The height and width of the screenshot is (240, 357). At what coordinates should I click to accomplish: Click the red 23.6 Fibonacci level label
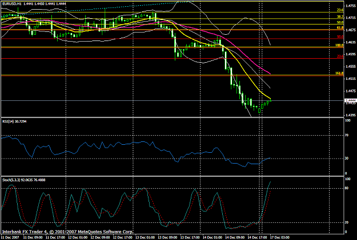pyautogui.click(x=340, y=56)
